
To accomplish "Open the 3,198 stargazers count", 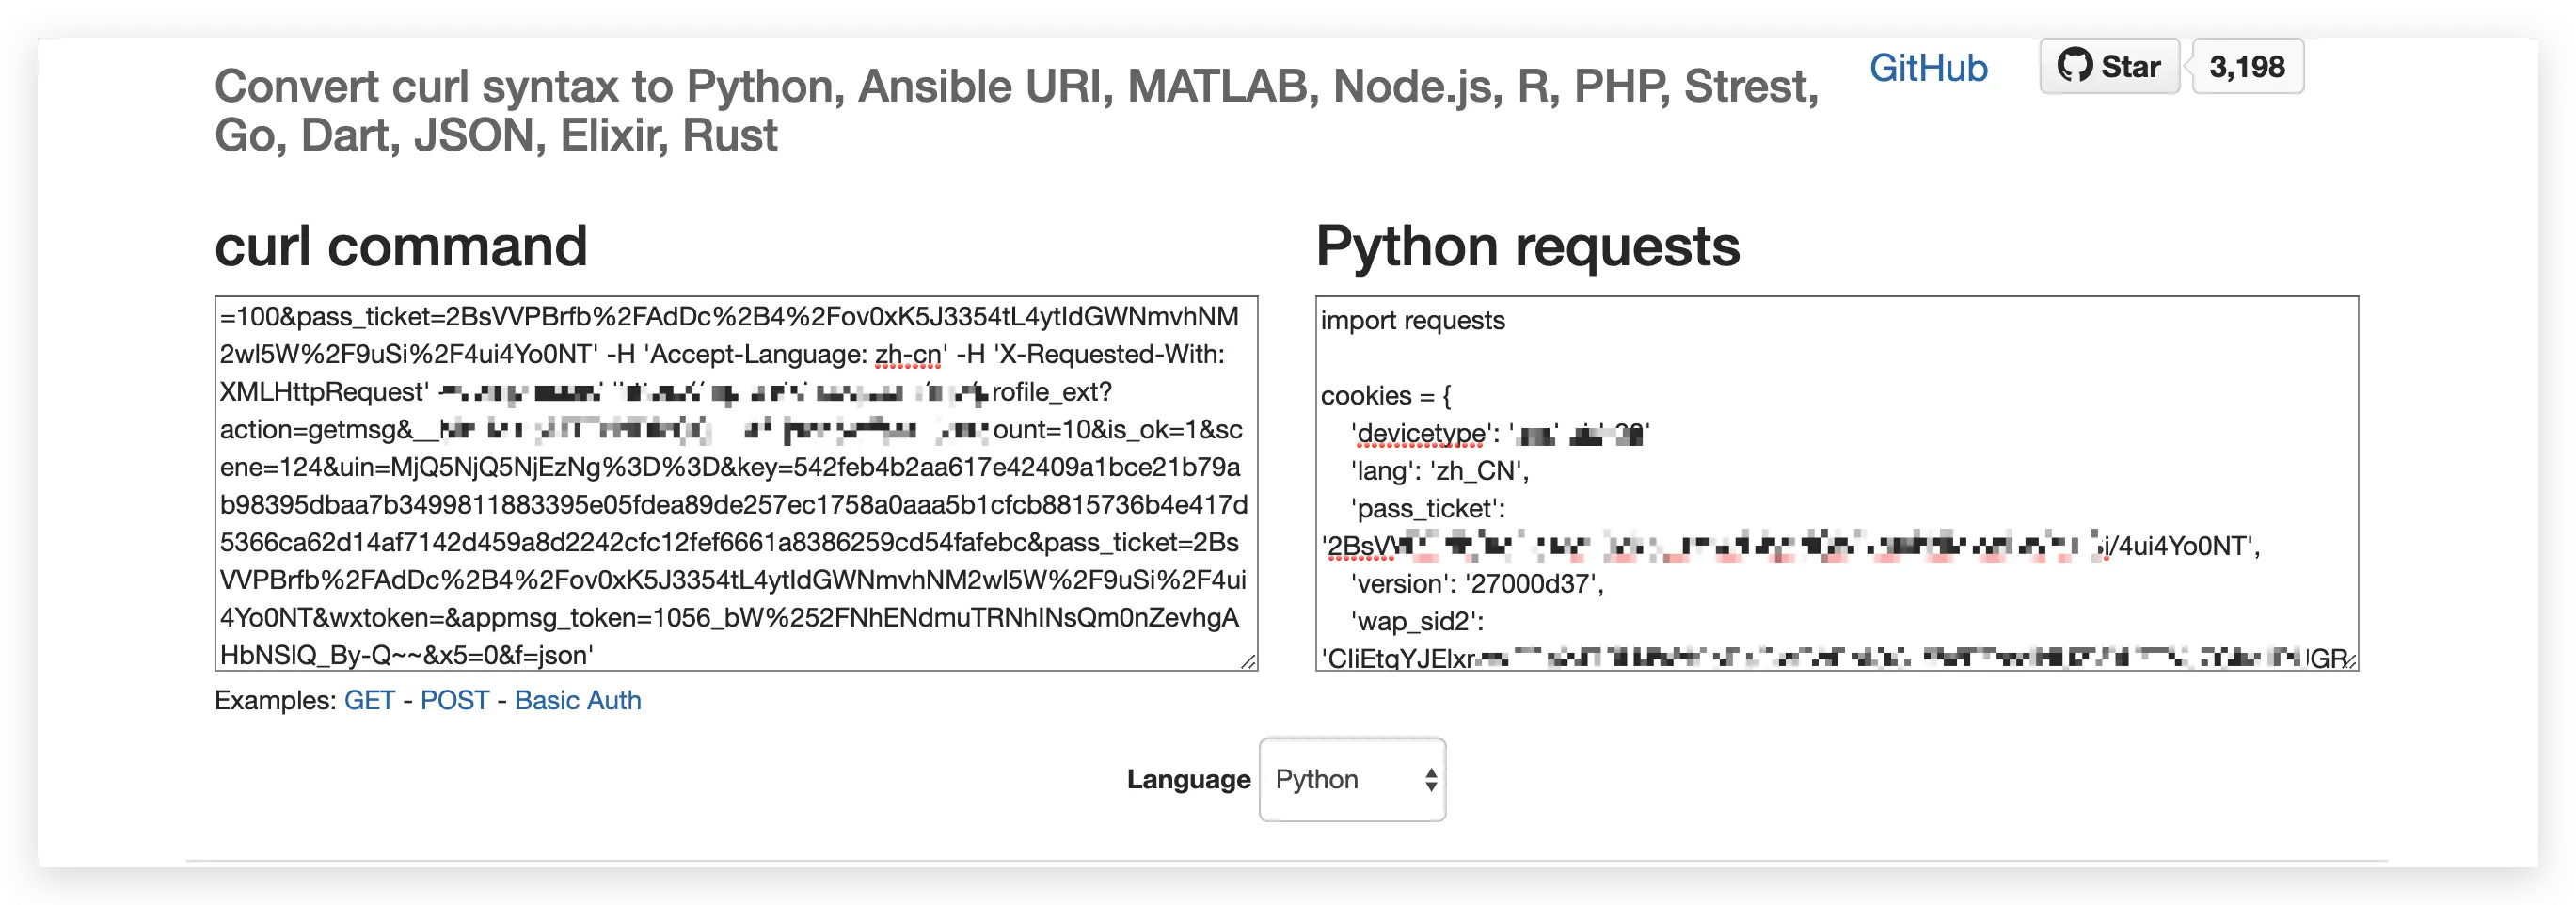I will pyautogui.click(x=2247, y=67).
